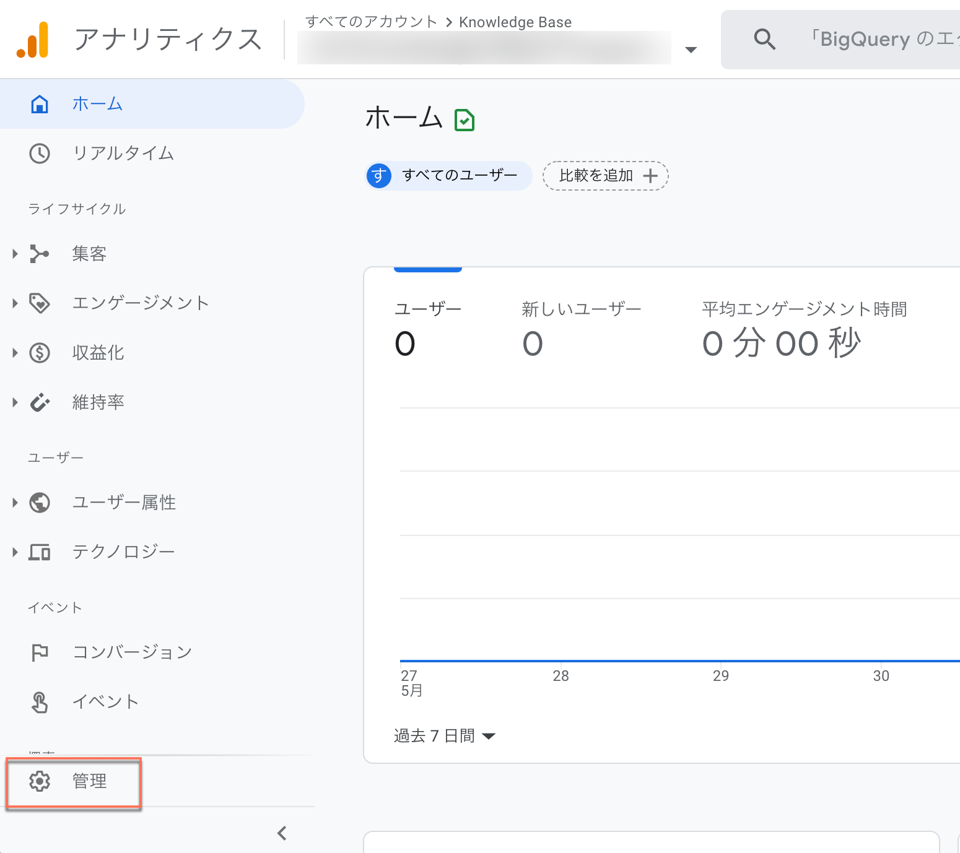Click the コンバージョン flag icon
The height and width of the screenshot is (853, 960).
40,652
